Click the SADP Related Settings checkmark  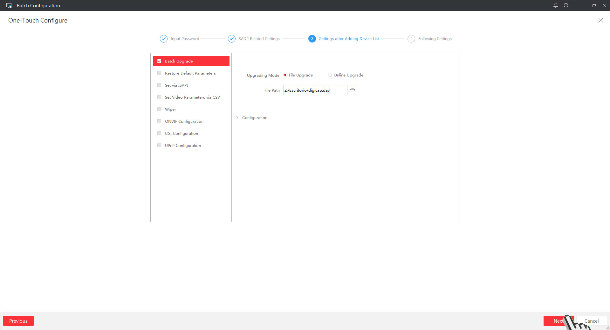tap(232, 39)
